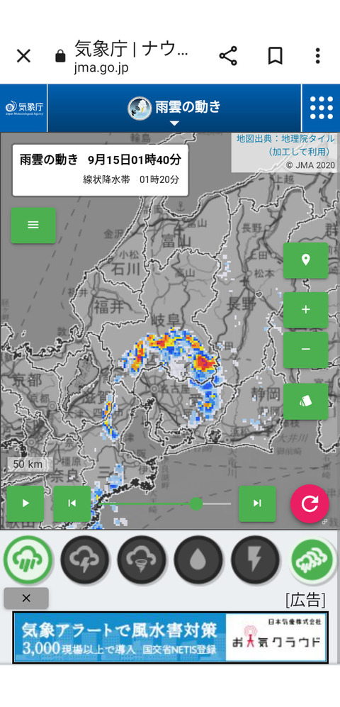Toggle the rainfall layer icon

coord(28,560)
